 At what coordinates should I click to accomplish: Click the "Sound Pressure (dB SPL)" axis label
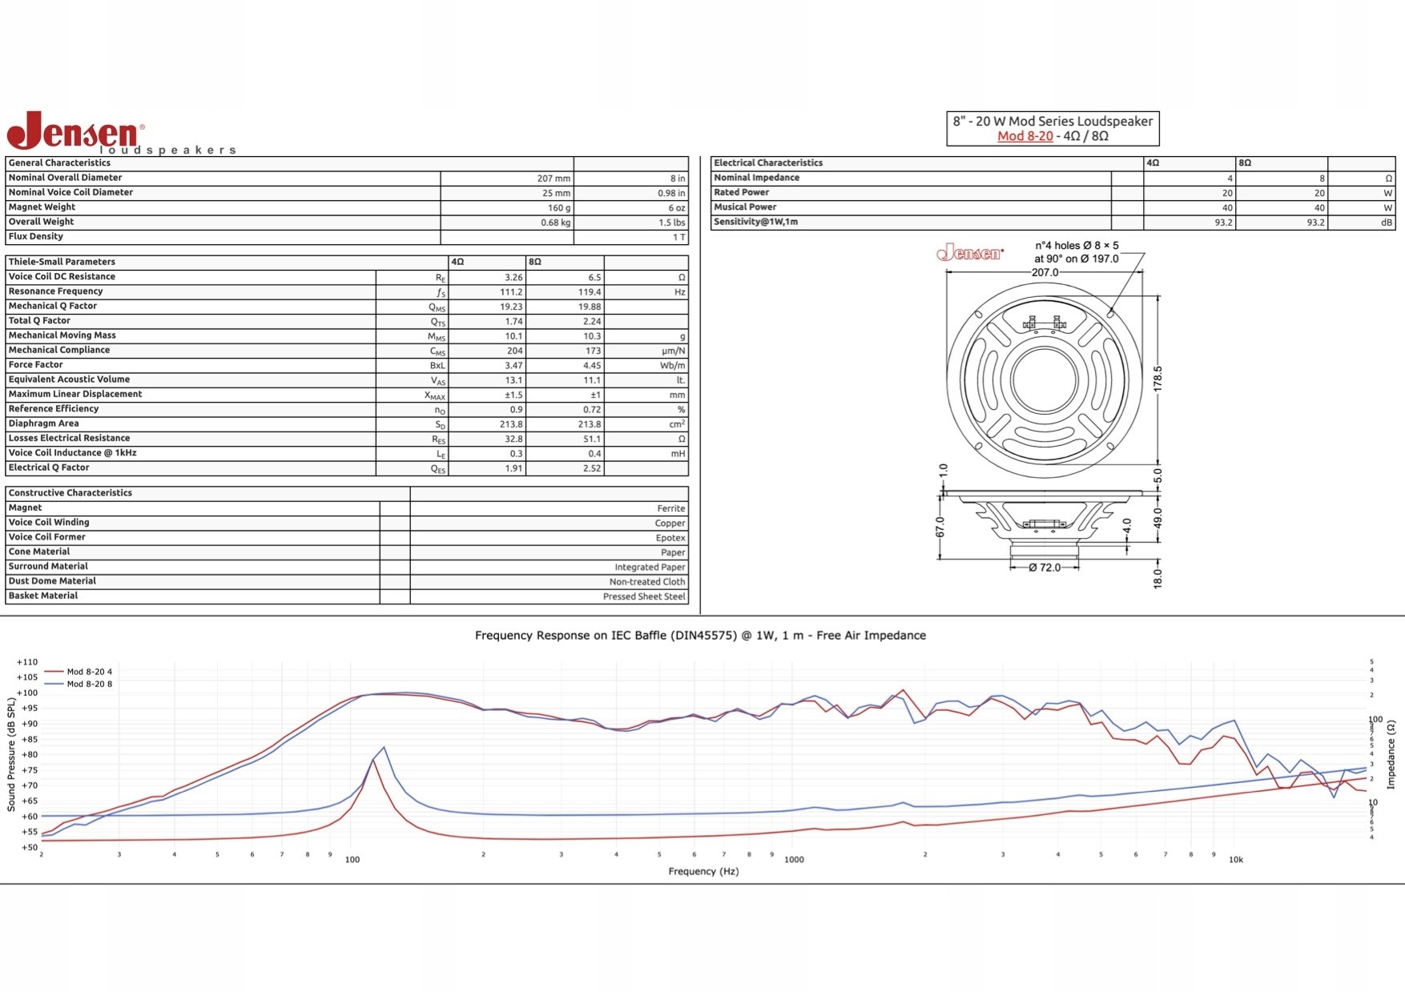11,754
